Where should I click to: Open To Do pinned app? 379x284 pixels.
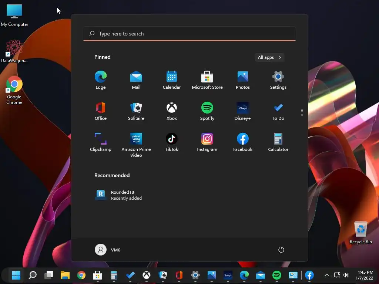[278, 111]
